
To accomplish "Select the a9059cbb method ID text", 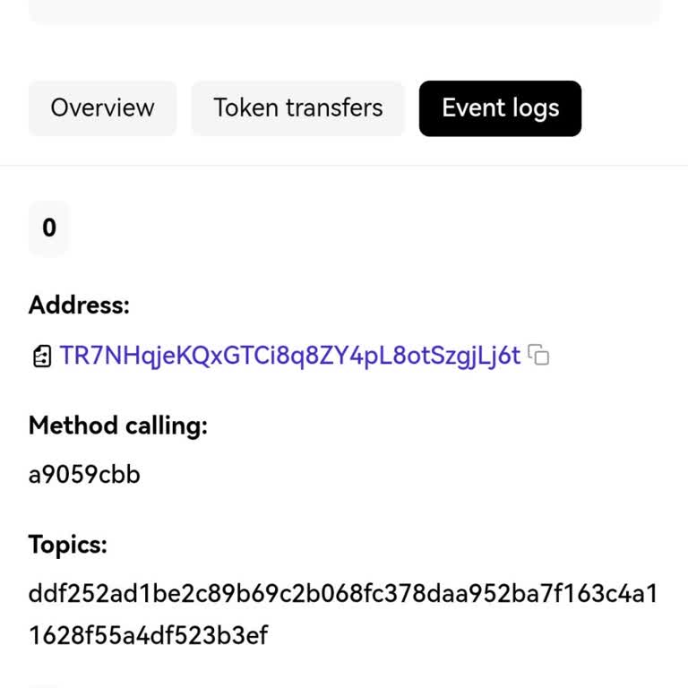I will pos(84,475).
